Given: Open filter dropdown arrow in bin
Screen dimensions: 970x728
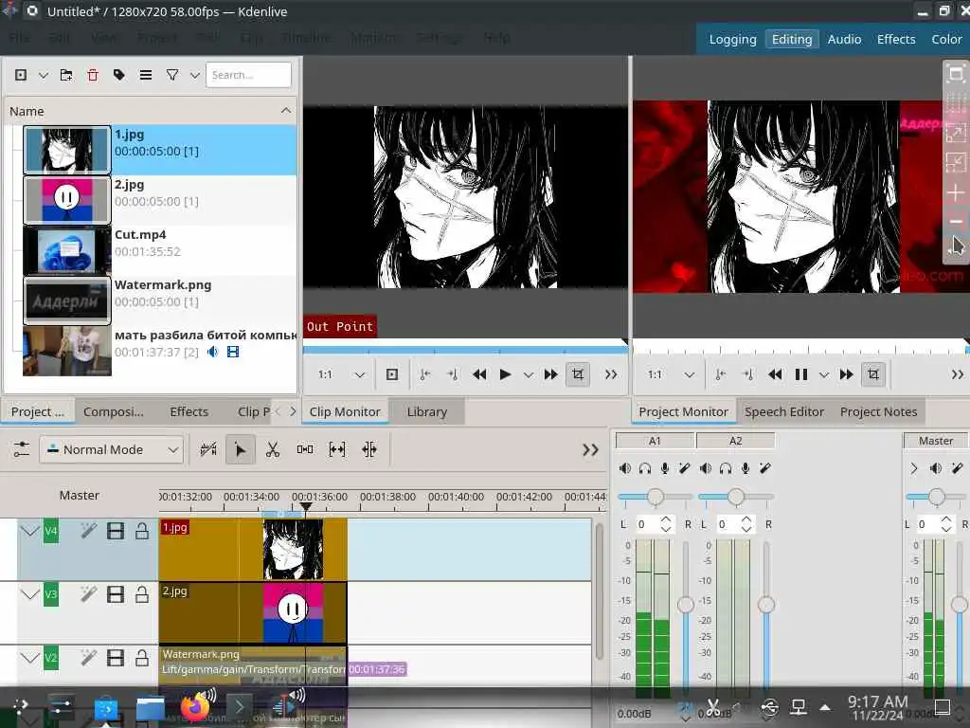Looking at the screenshot, I should pyautogui.click(x=195, y=75).
